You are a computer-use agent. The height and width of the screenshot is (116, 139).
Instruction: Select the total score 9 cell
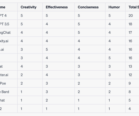(x=130, y=83)
